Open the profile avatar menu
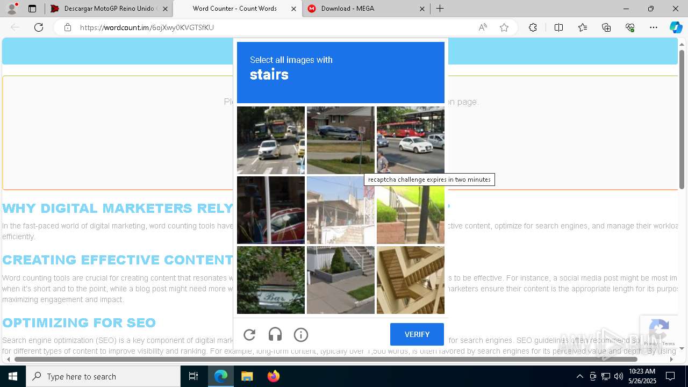 pos(12,9)
